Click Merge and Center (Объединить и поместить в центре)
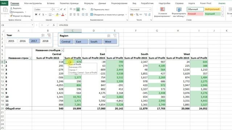Image resolution: width=232 pixels, height=130 pixels. pos(107,14)
